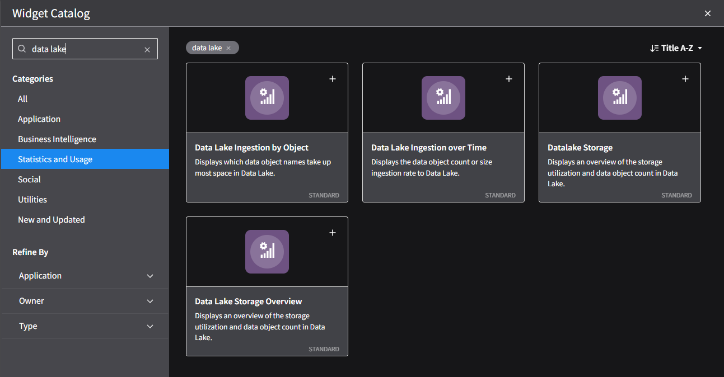724x377 pixels.
Task: Click the magnifier search icon
Action: (22, 49)
